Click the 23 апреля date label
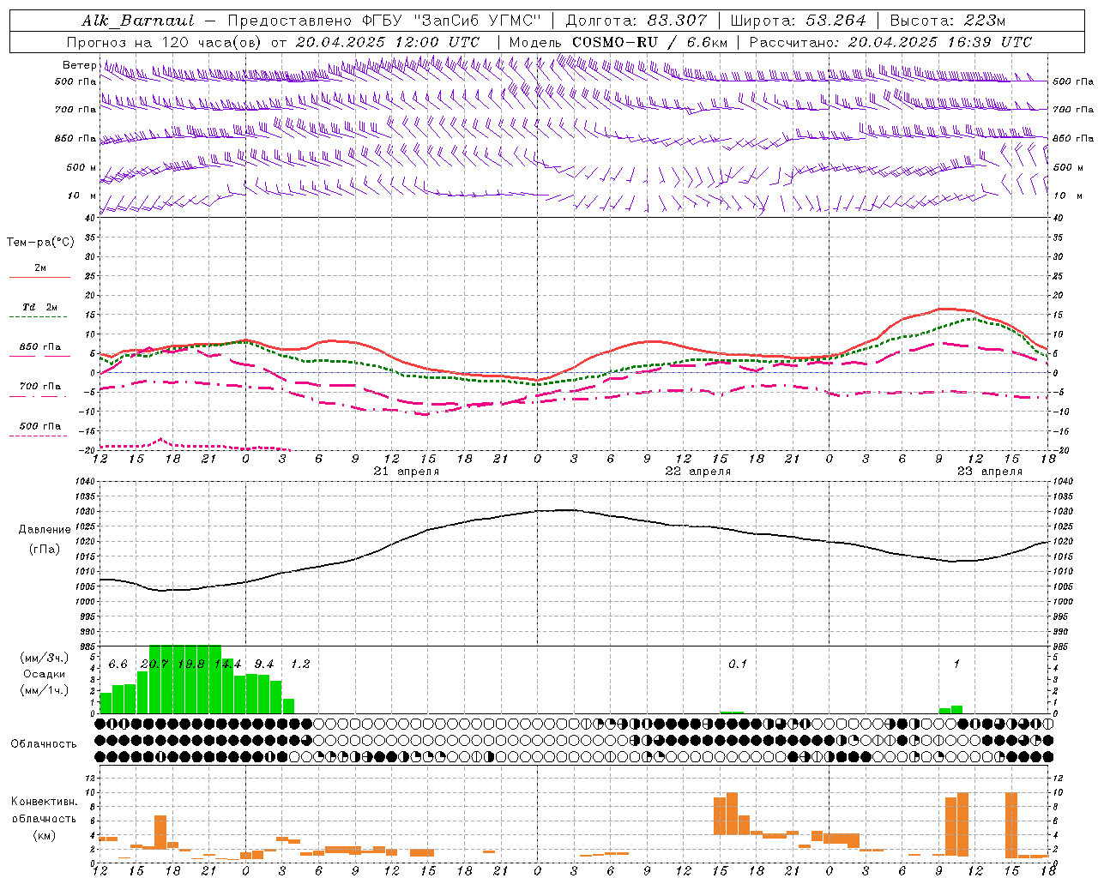The image size is (1098, 878). (x=990, y=472)
